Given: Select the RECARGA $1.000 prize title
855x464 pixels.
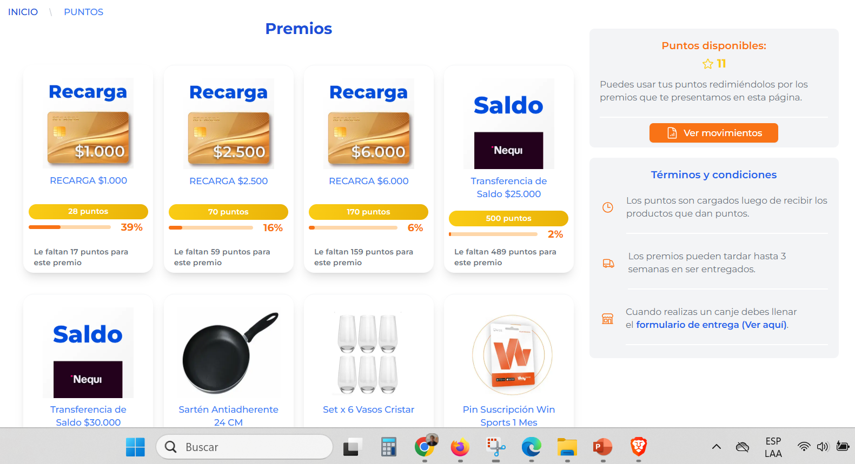Looking at the screenshot, I should pyautogui.click(x=88, y=180).
